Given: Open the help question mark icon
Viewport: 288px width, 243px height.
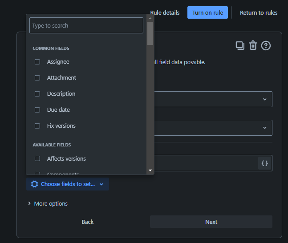Looking at the screenshot, I should click(x=266, y=45).
